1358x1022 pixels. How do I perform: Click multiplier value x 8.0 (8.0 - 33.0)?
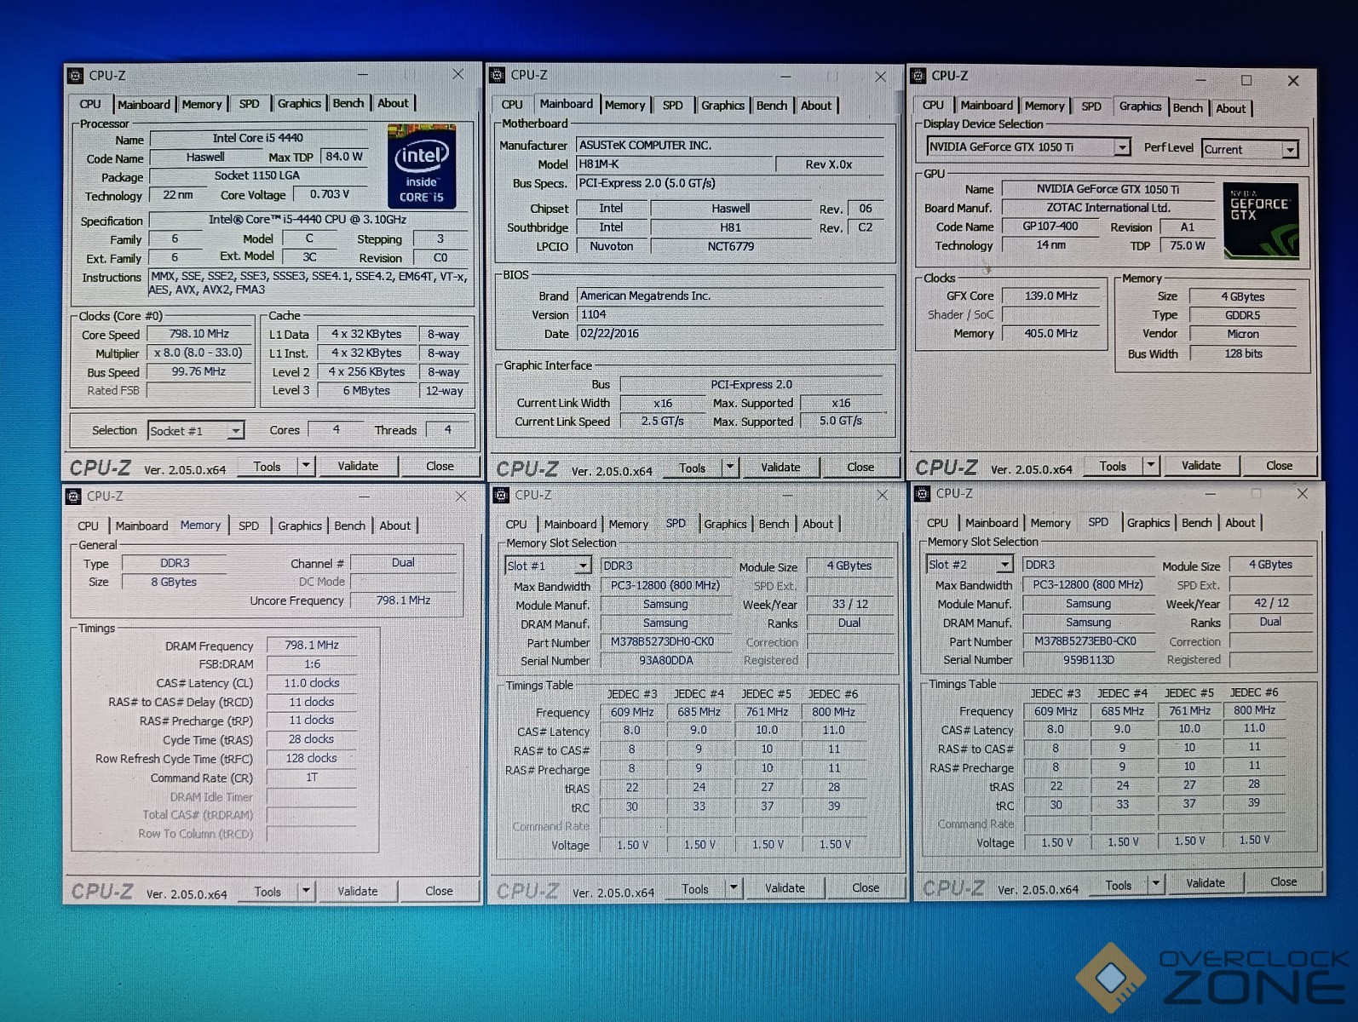click(x=199, y=353)
